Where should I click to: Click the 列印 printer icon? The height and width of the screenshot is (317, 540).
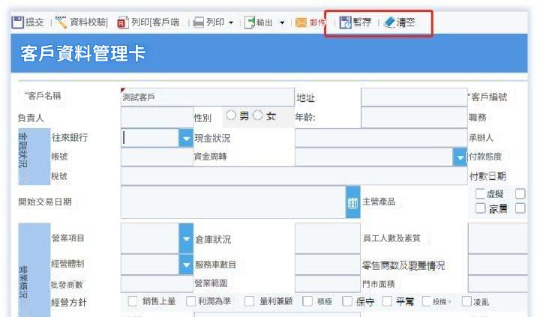[x=199, y=22]
